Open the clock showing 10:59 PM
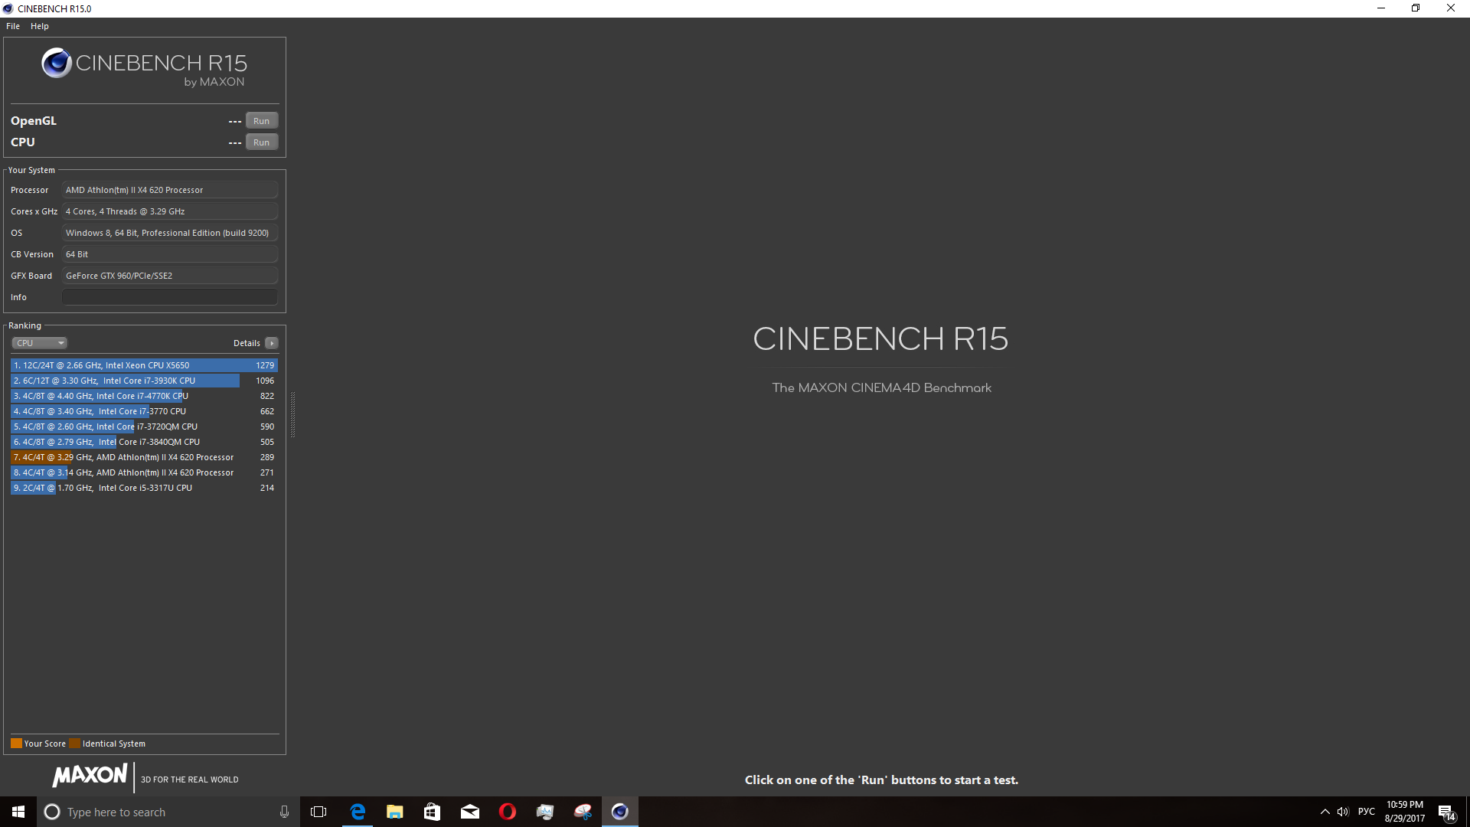1470x827 pixels. (x=1405, y=812)
